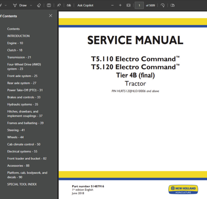Open Steering - 41 chapter

16,130
